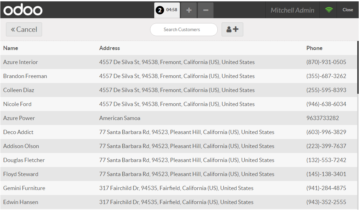Viewport: 359px width, 210px height.
Task: Click the customer list vertical scrollbar
Action: 358,68
